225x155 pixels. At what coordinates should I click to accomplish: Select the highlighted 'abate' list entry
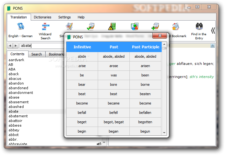coord(36,111)
